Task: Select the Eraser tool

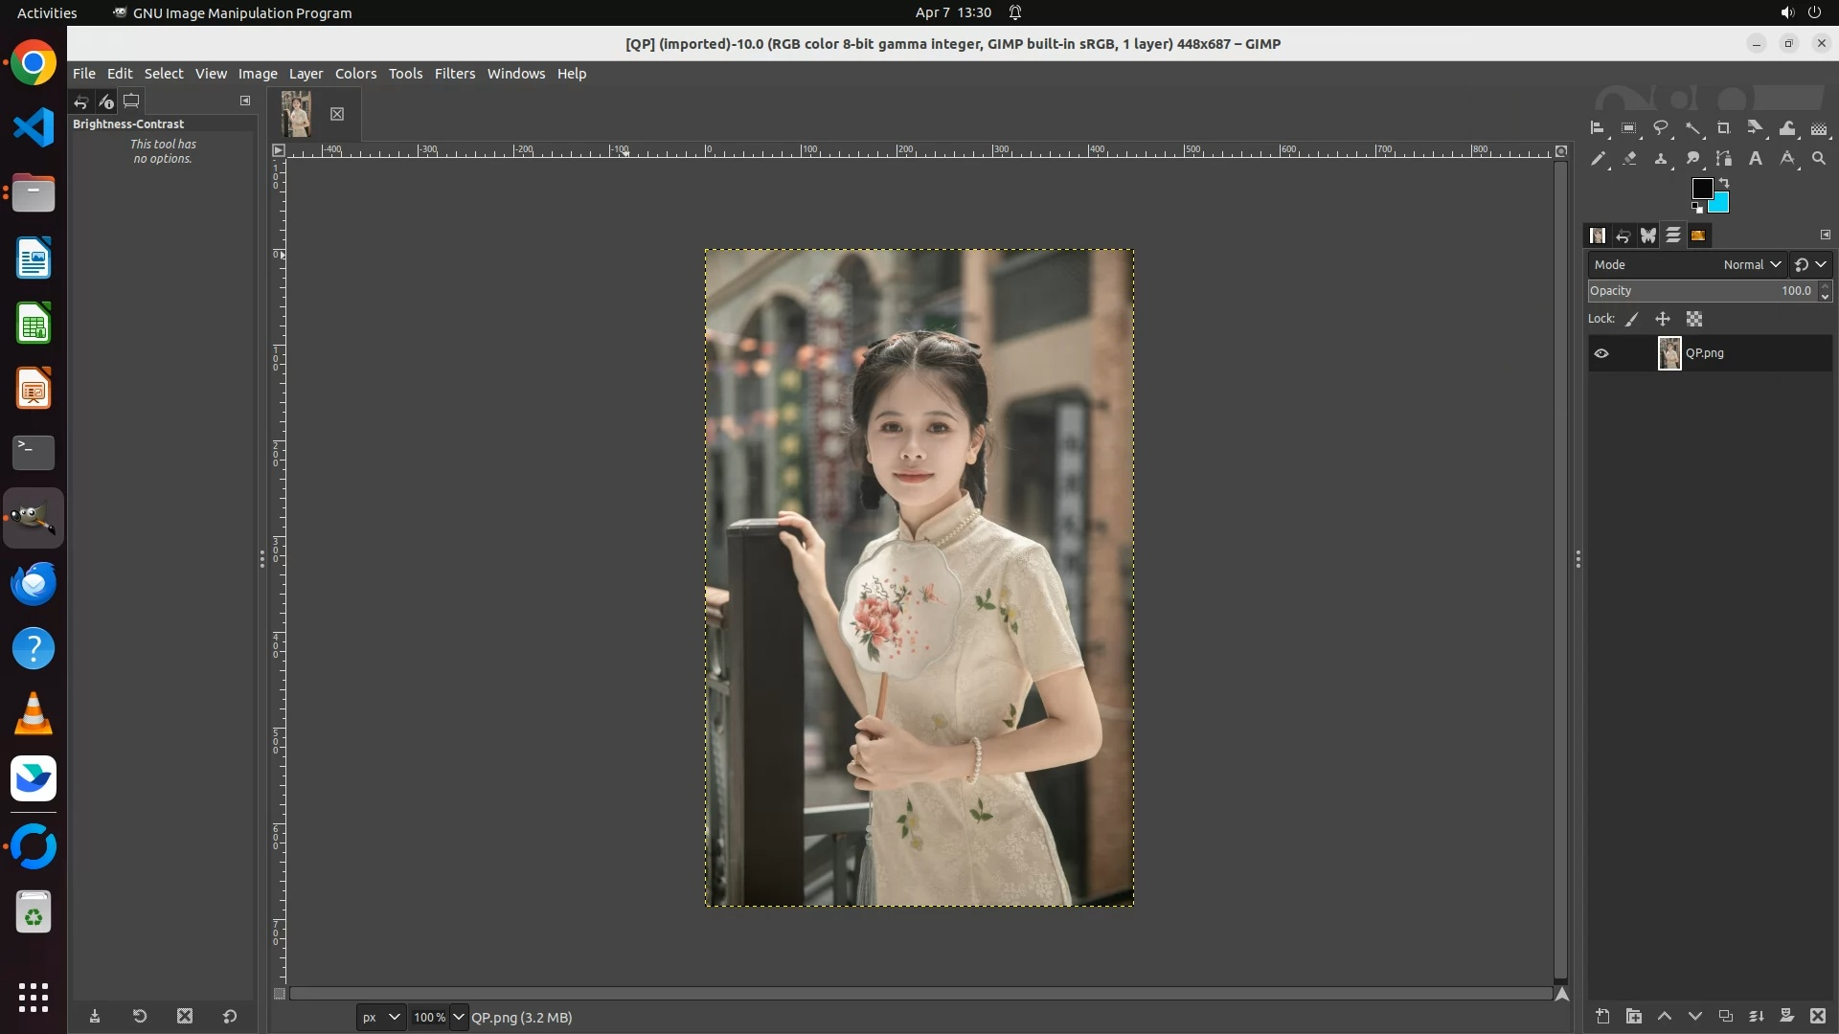Action: pos(1629,159)
